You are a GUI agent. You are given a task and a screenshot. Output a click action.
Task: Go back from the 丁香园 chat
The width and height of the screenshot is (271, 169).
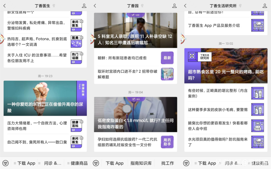(95, 6)
